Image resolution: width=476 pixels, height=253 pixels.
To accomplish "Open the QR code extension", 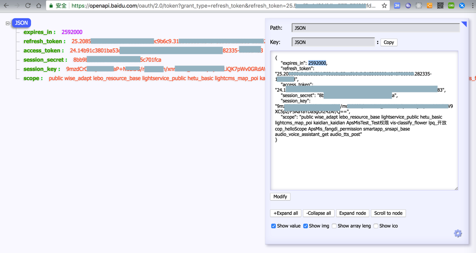I will pos(440,6).
